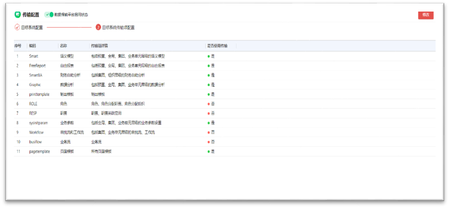Select the sysinitparam code cell
This screenshot has height=208, width=450.
(38, 123)
